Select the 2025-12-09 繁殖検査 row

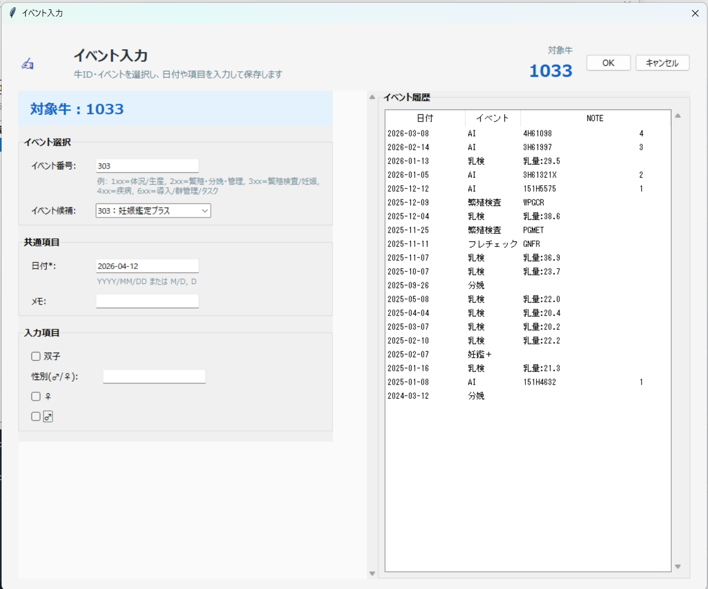[x=528, y=203]
